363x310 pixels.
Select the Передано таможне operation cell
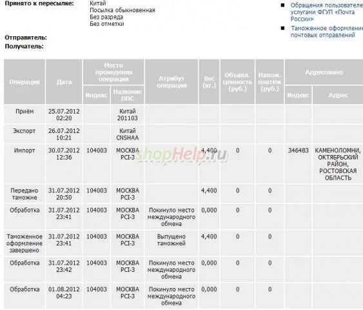(x=25, y=194)
